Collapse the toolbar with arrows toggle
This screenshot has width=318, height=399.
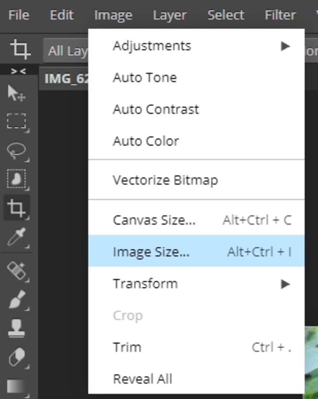(x=19, y=71)
